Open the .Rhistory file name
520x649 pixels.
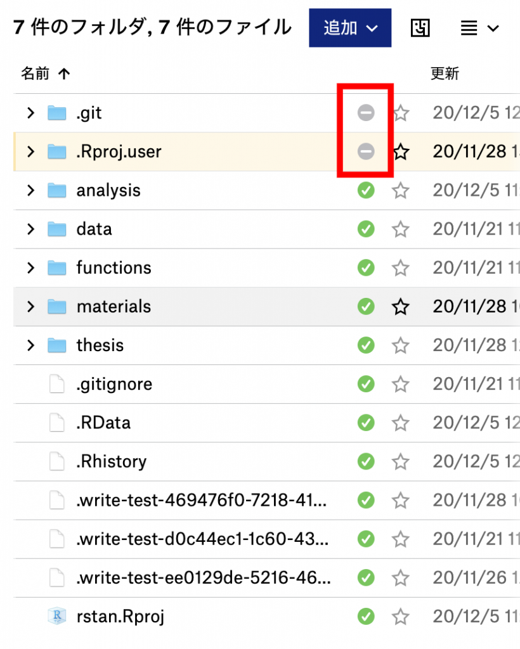click(x=111, y=461)
